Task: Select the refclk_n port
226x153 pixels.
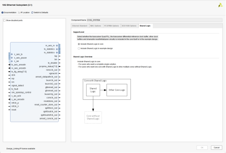Action: [15, 106]
